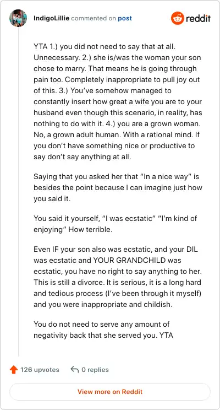Click the "View more on Reddit" button
Screen dimensions: 220x410
tap(110, 392)
